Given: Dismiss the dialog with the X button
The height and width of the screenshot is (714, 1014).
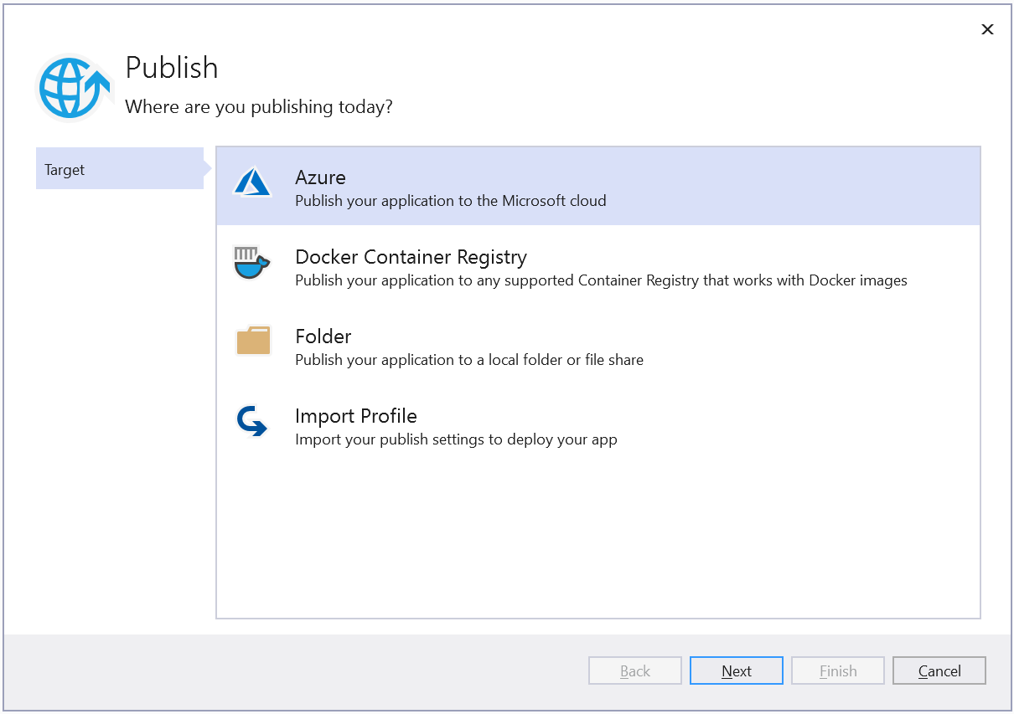Looking at the screenshot, I should 987,28.
